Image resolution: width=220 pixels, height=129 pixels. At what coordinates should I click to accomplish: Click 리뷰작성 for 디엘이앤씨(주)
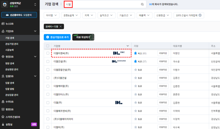(x=163, y=53)
